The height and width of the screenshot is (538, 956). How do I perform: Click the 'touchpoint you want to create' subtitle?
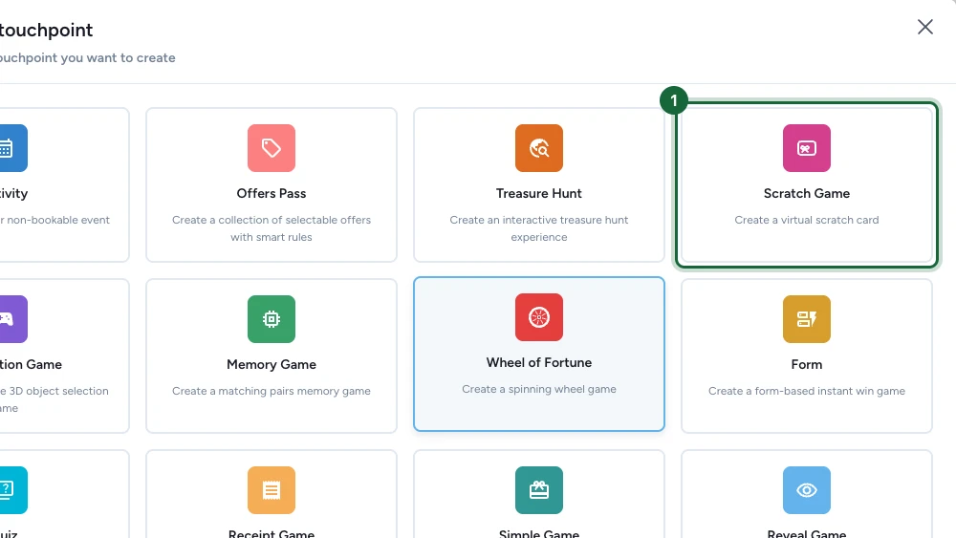[x=88, y=58]
